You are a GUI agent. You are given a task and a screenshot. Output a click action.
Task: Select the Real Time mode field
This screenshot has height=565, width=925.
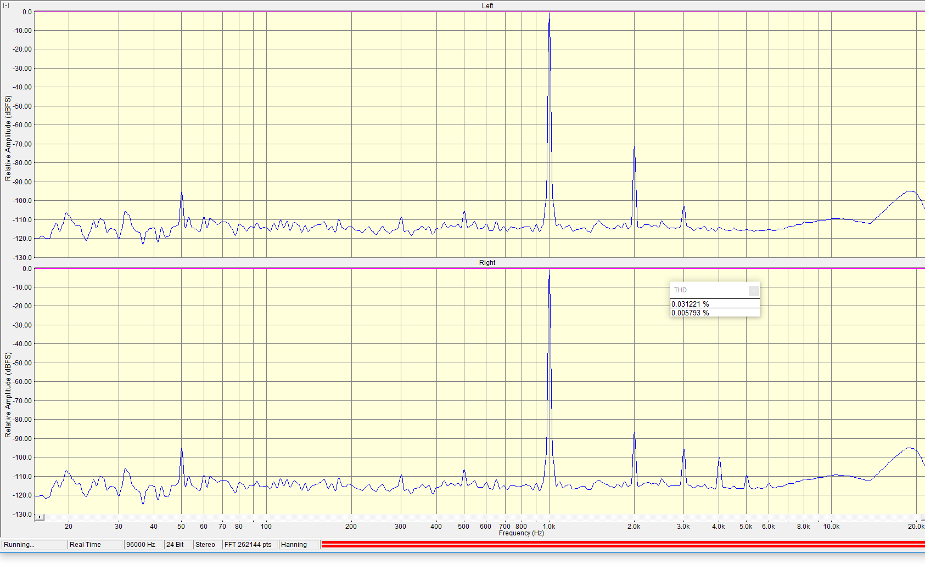click(x=96, y=545)
